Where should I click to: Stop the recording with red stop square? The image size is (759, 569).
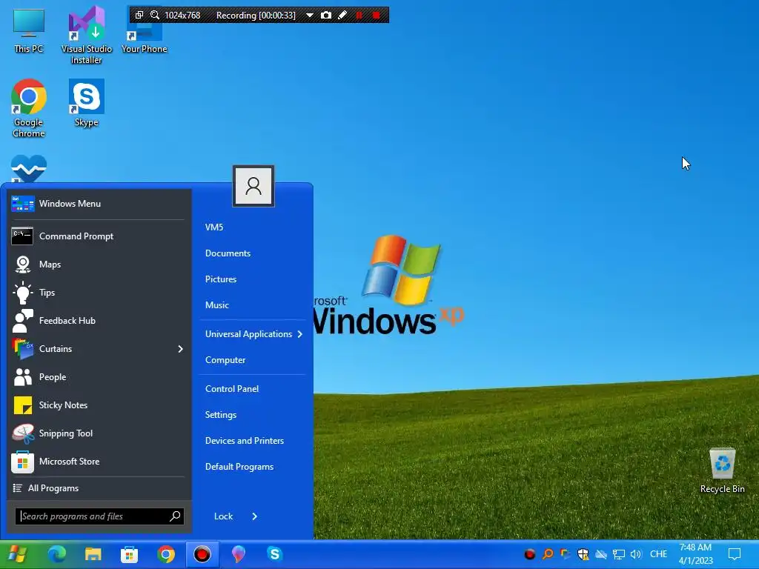coord(376,15)
